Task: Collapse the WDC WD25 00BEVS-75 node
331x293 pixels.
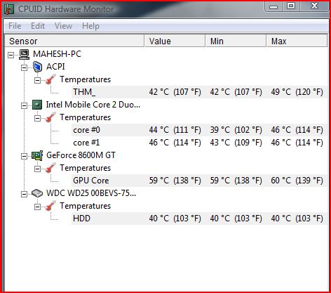Action: tap(24, 194)
